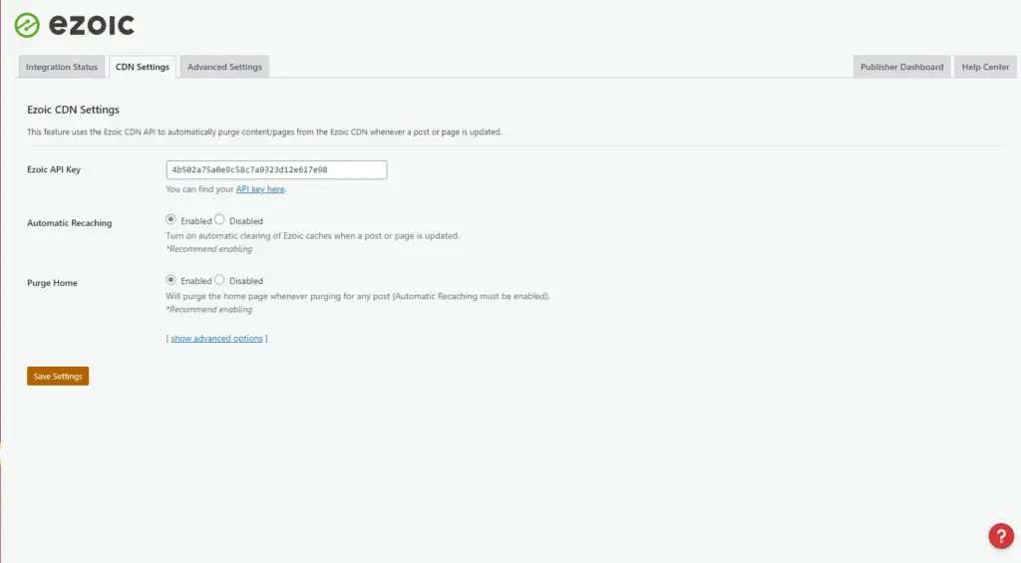Open the red help question mark bubble
Viewport: 1021px width, 563px height.
point(1001,536)
